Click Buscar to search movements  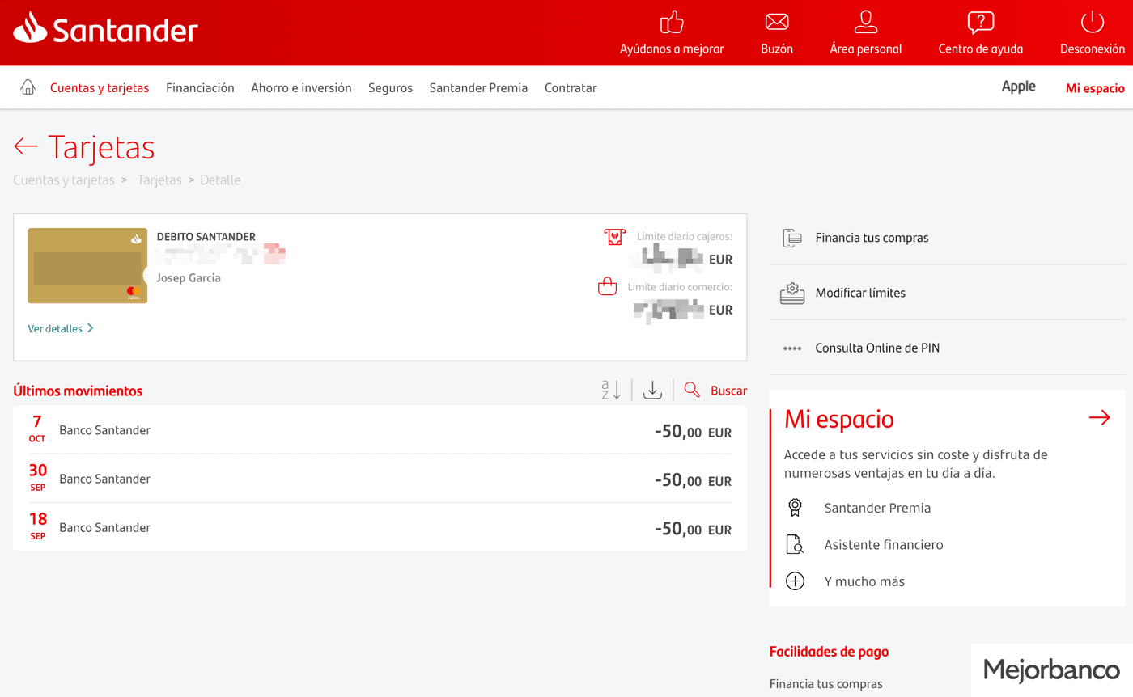coord(728,391)
